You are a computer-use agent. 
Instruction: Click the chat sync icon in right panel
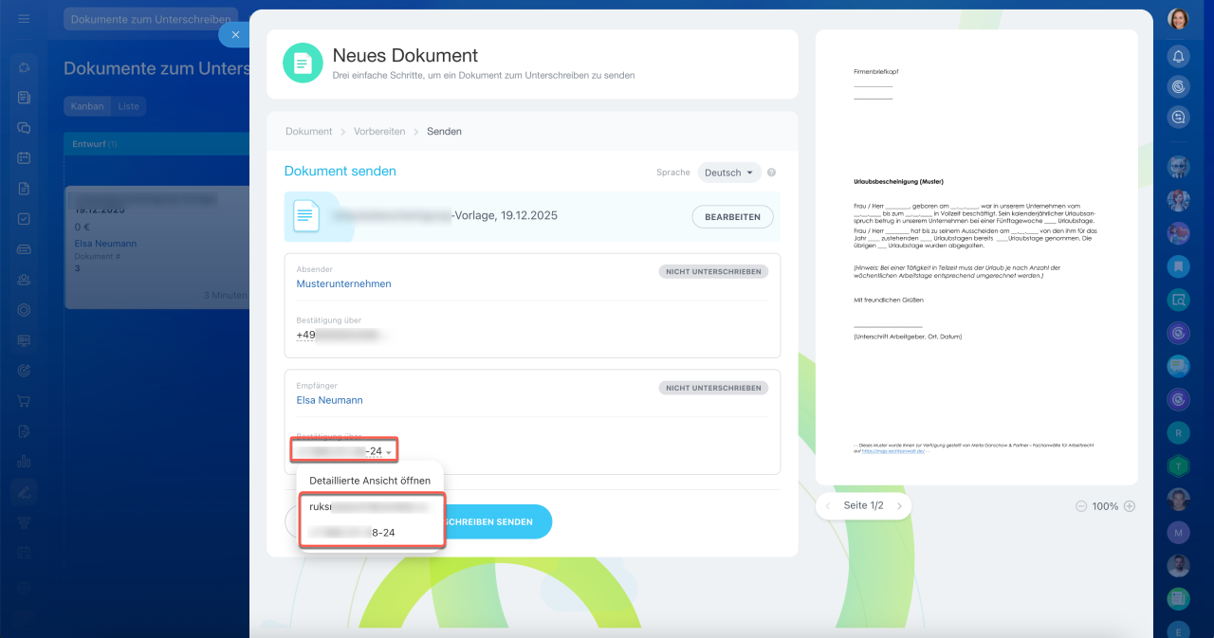tap(1178, 117)
